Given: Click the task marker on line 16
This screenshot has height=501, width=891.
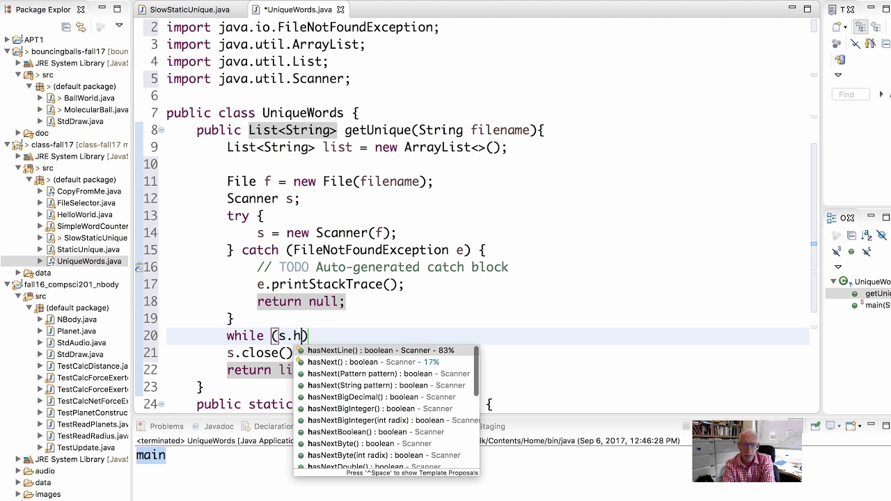Looking at the screenshot, I should click(139, 267).
